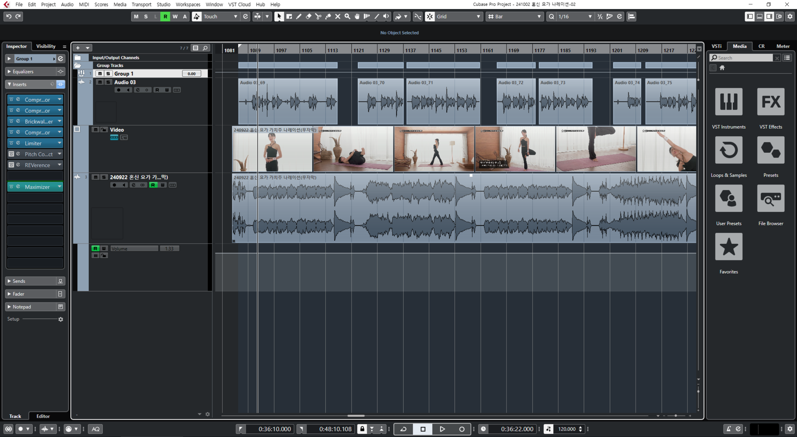797x437 pixels.
Task: Select the Draw pencil tool
Action: pyautogui.click(x=299, y=17)
